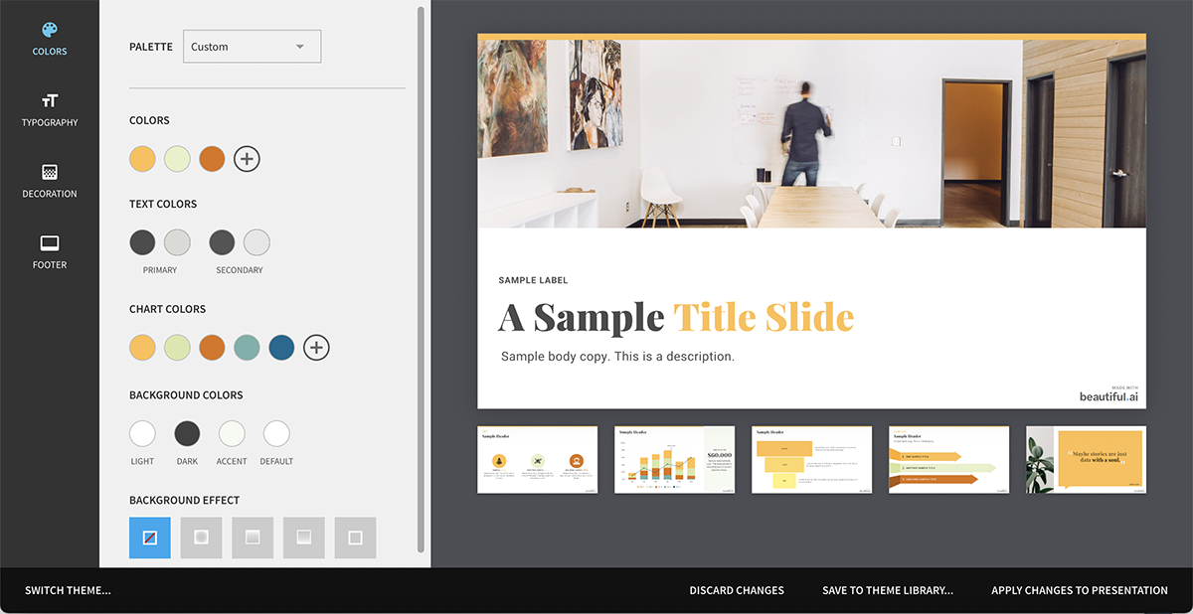The image size is (1193, 614).
Task: Select the second background effect option
Action: [201, 537]
